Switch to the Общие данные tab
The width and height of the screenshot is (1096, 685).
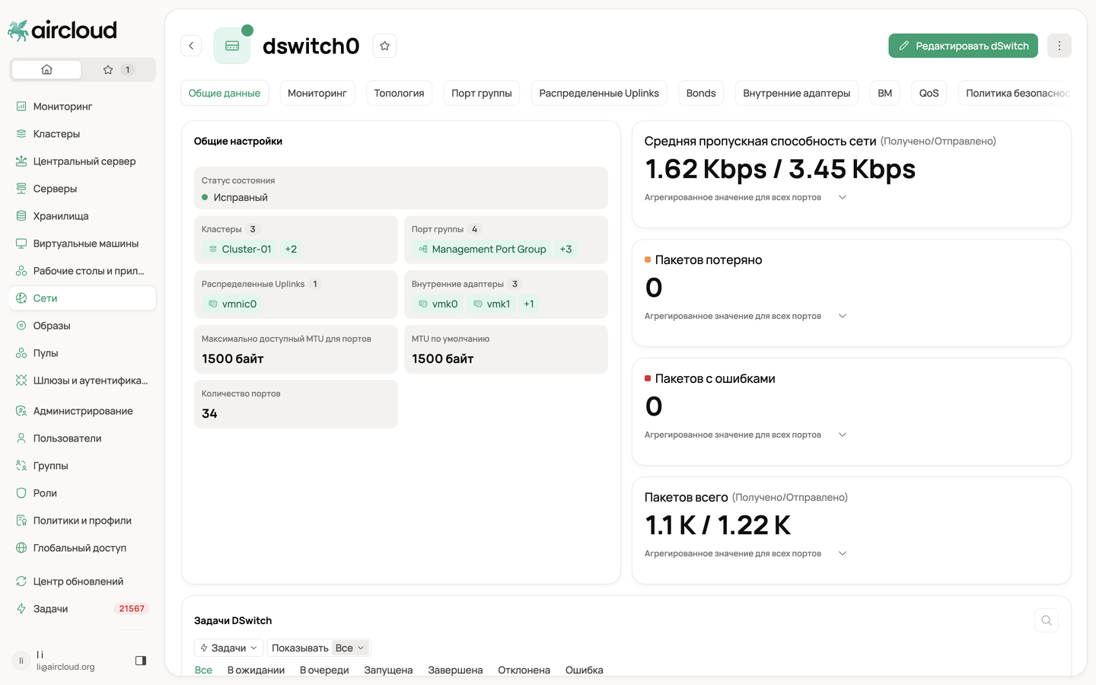(x=225, y=93)
